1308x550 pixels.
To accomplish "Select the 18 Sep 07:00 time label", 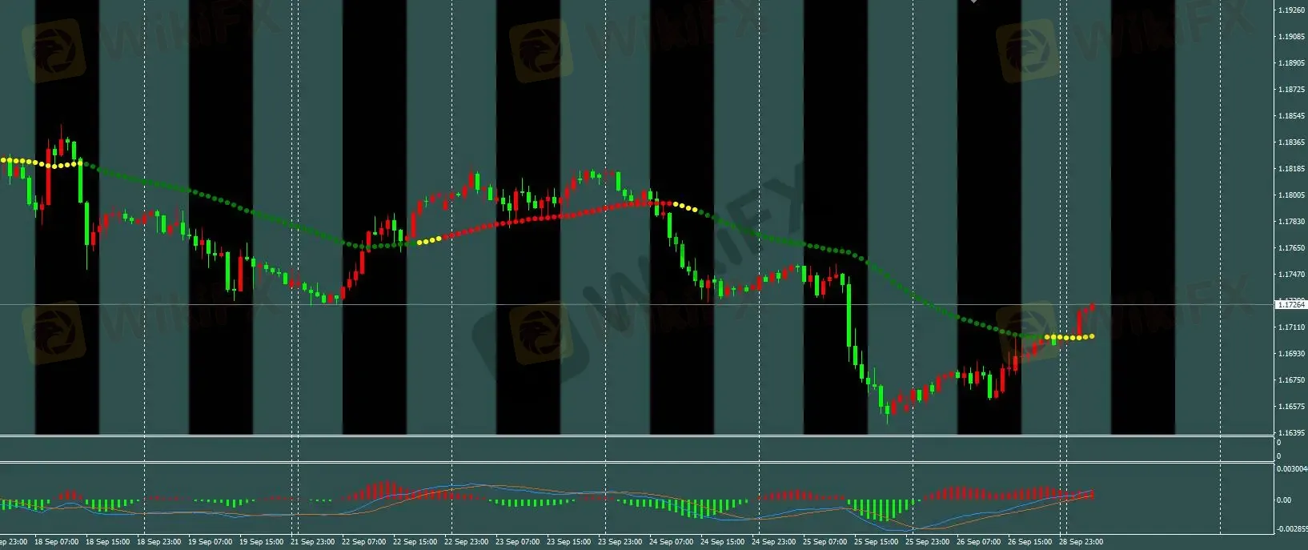I will click(57, 542).
